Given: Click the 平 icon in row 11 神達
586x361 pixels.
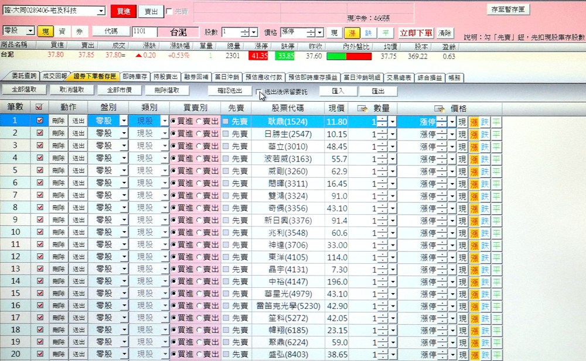Looking at the screenshot, I should (496, 245).
